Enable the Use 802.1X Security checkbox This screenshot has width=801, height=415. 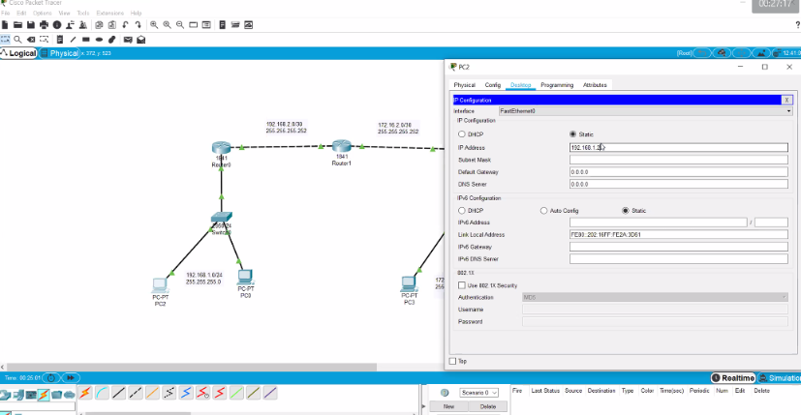click(x=461, y=285)
